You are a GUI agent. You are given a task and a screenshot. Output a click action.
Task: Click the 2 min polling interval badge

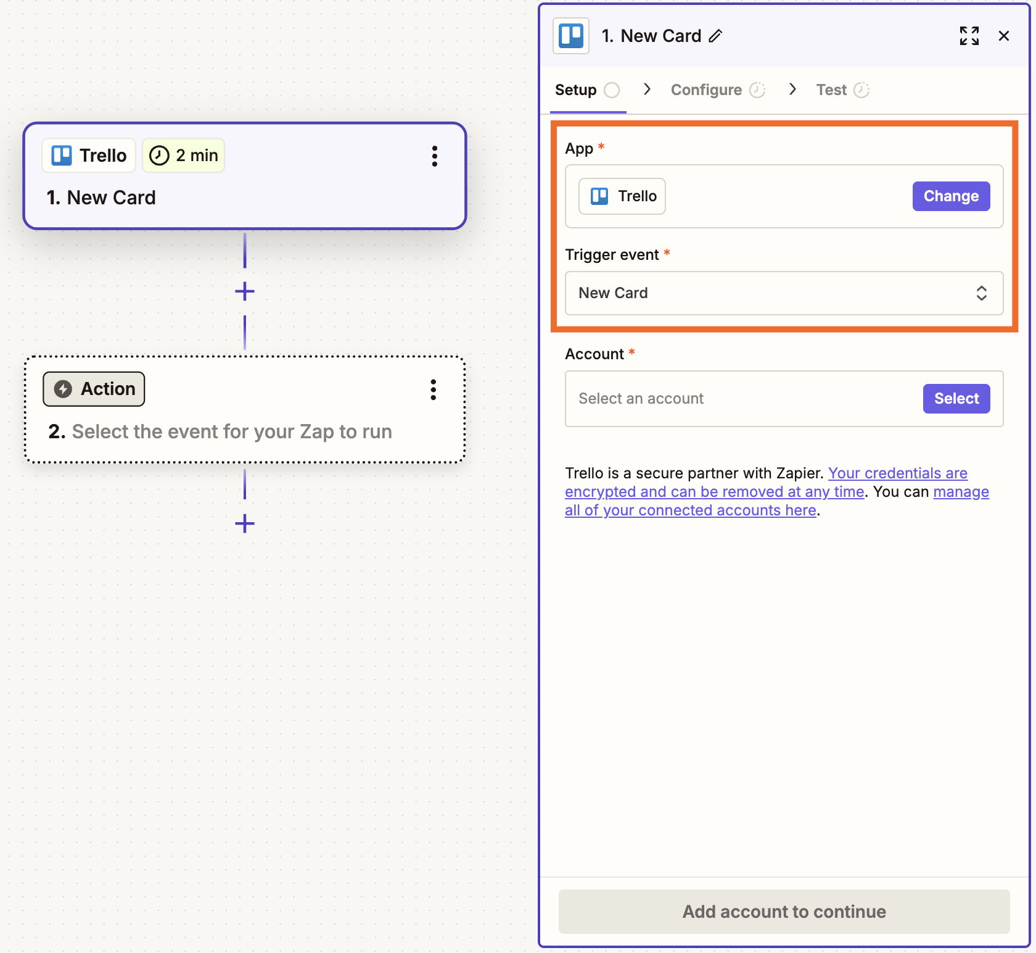click(183, 156)
